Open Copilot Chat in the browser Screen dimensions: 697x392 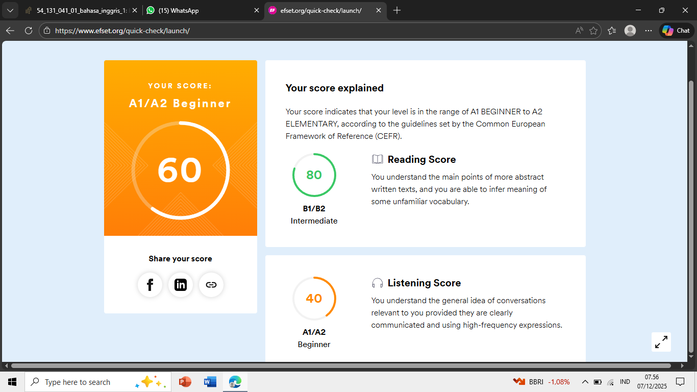(675, 30)
